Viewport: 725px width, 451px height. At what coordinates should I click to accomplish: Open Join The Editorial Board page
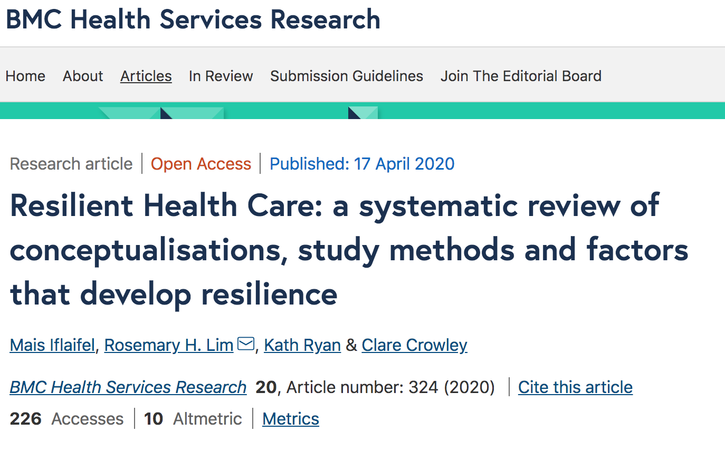coord(521,76)
